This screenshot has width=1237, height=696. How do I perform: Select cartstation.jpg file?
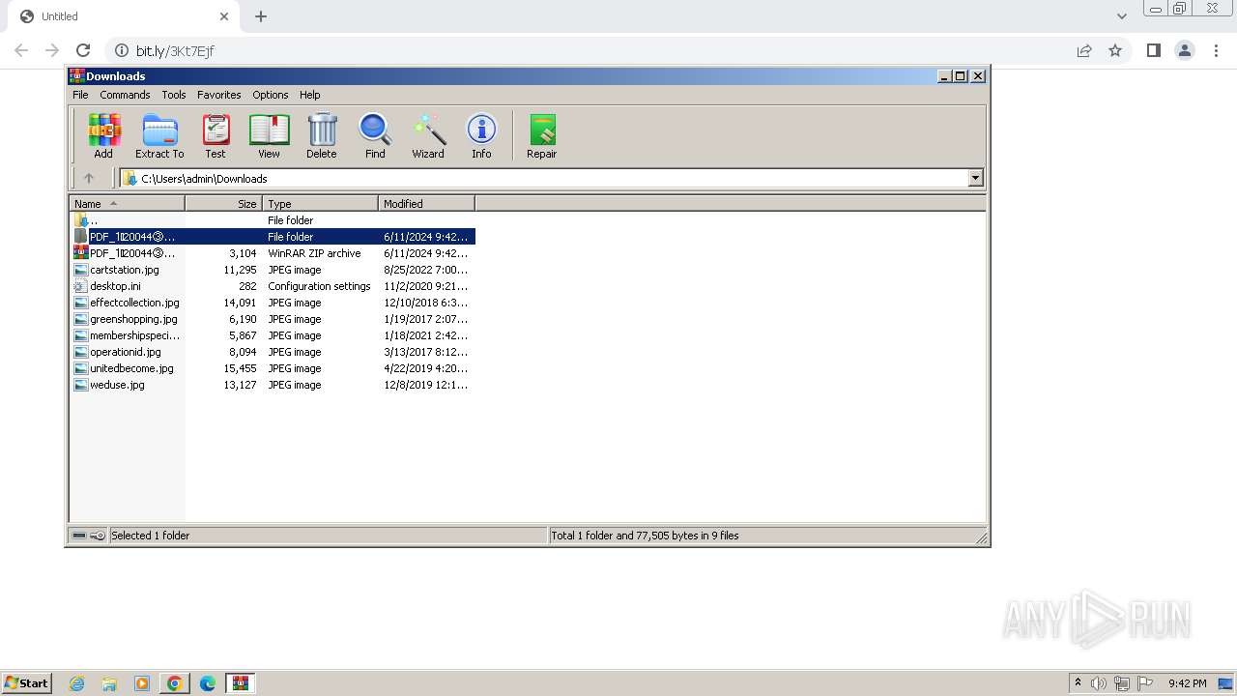click(x=273, y=270)
